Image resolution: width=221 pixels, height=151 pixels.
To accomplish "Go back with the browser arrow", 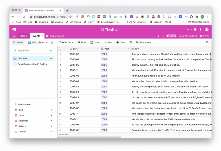I will click(x=13, y=17).
